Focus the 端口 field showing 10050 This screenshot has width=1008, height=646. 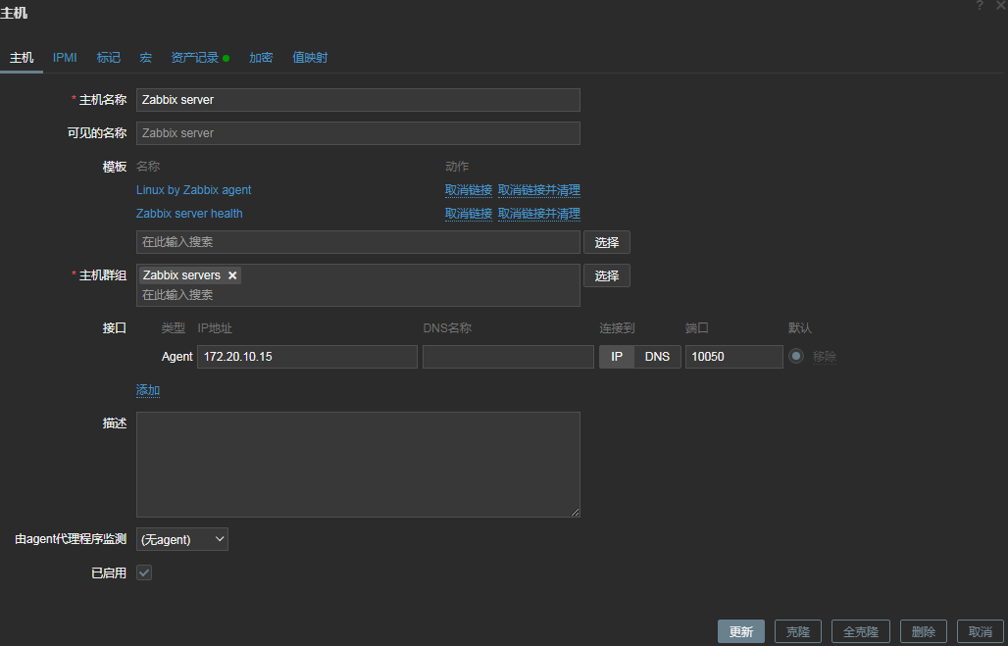pos(734,356)
